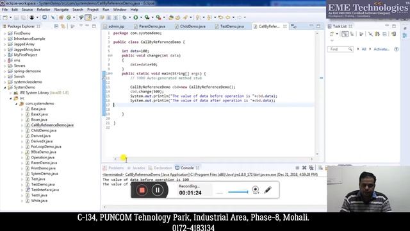This screenshot has width=410, height=231.
Task: Open the Refactor menu
Action: tap(44, 10)
